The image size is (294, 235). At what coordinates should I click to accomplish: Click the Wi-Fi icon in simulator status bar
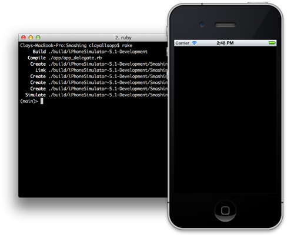194,43
